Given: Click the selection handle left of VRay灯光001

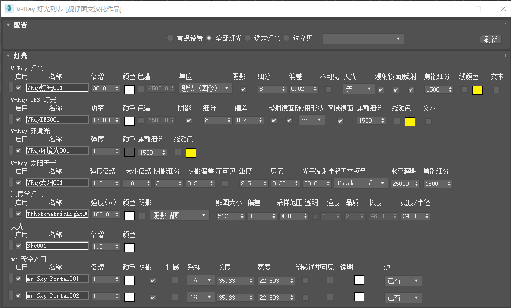Looking at the screenshot, I should click(11, 87).
